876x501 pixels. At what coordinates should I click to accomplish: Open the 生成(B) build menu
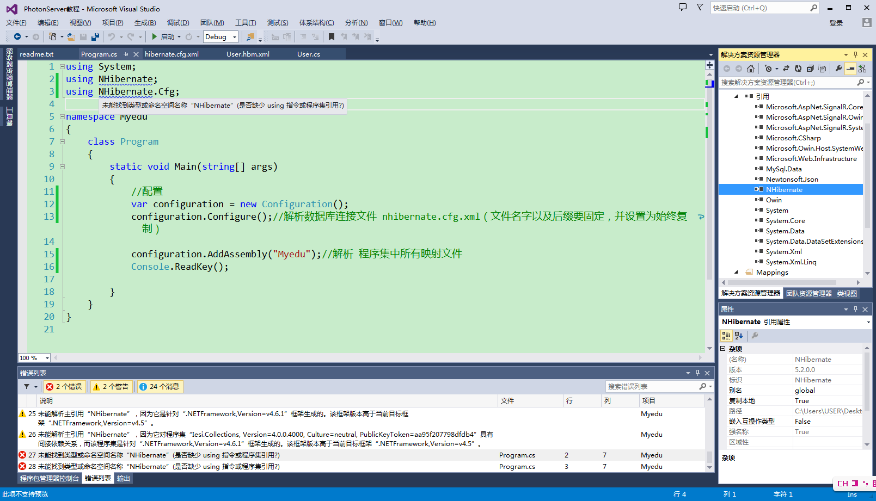point(145,22)
